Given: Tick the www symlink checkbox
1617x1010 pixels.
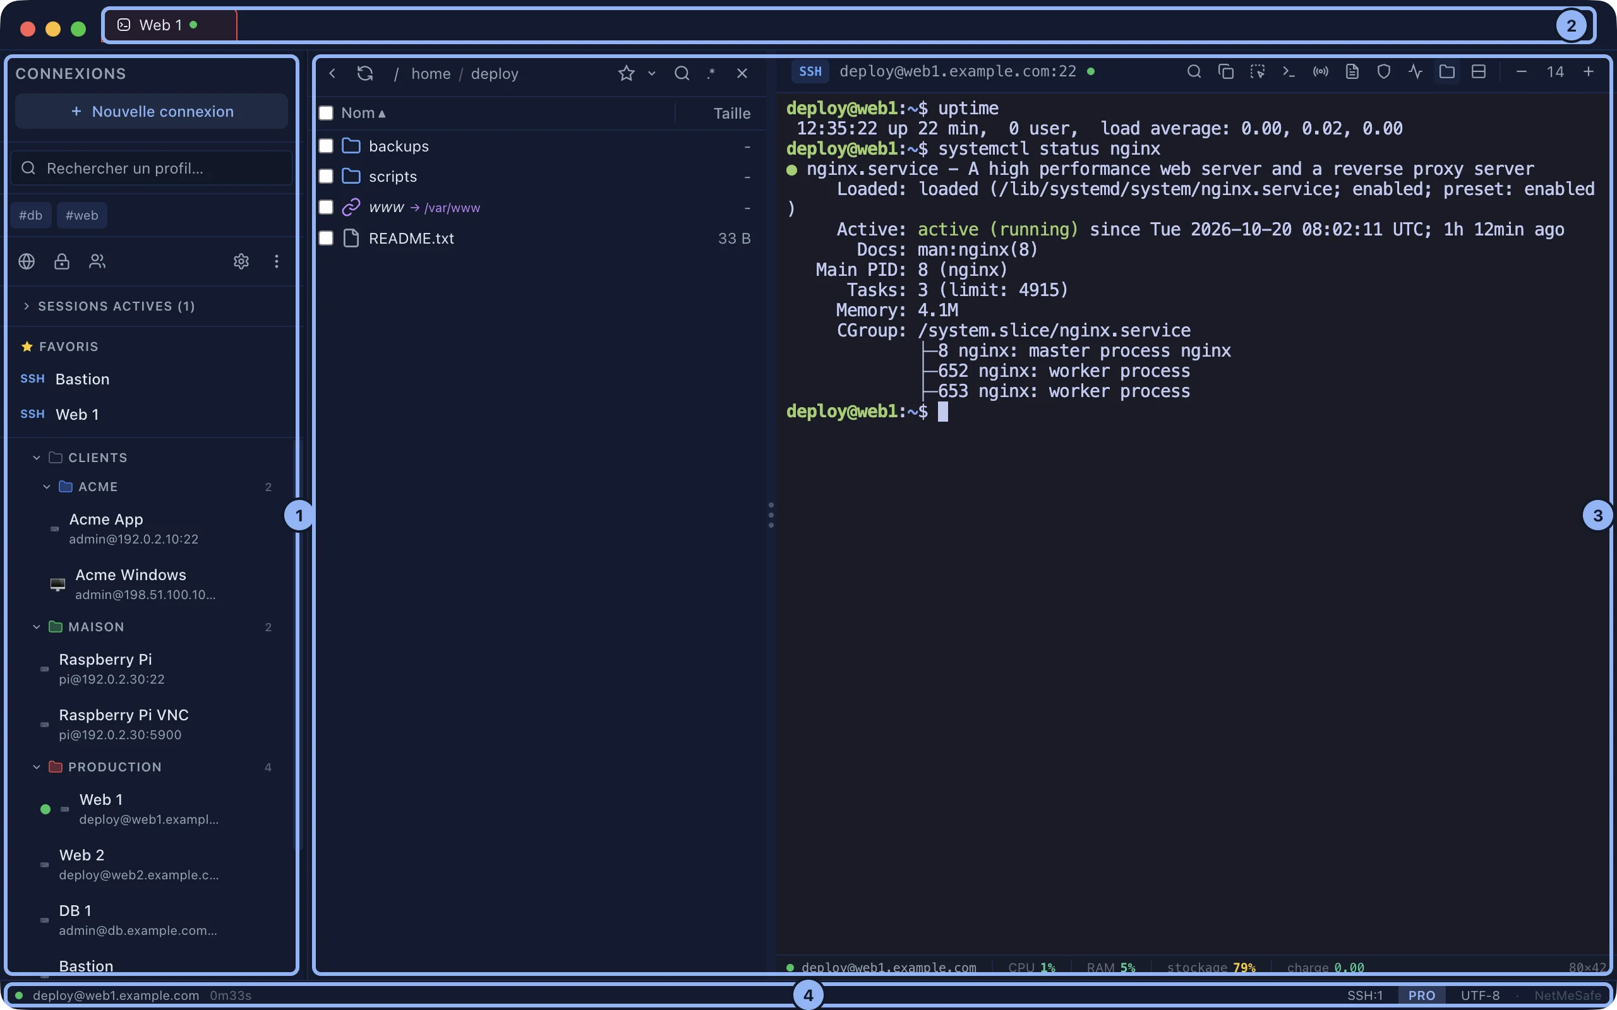Looking at the screenshot, I should [326, 207].
